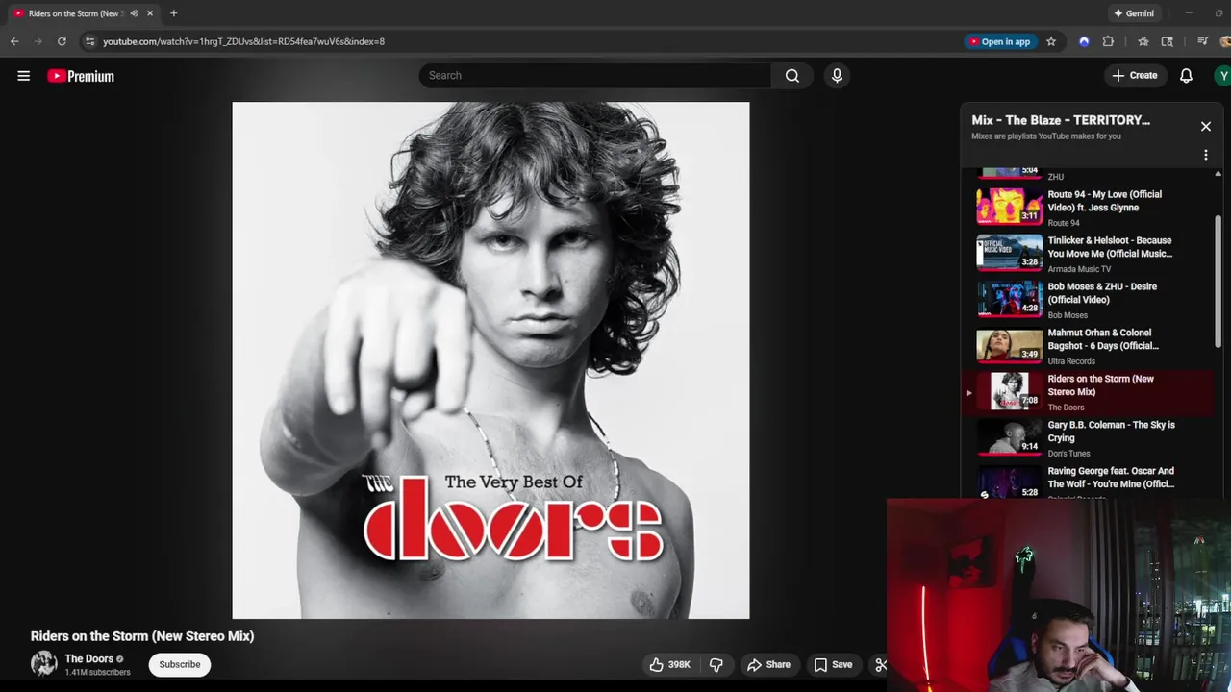Click the 1.41M subscribers text
The height and width of the screenshot is (692, 1231).
coord(97,672)
